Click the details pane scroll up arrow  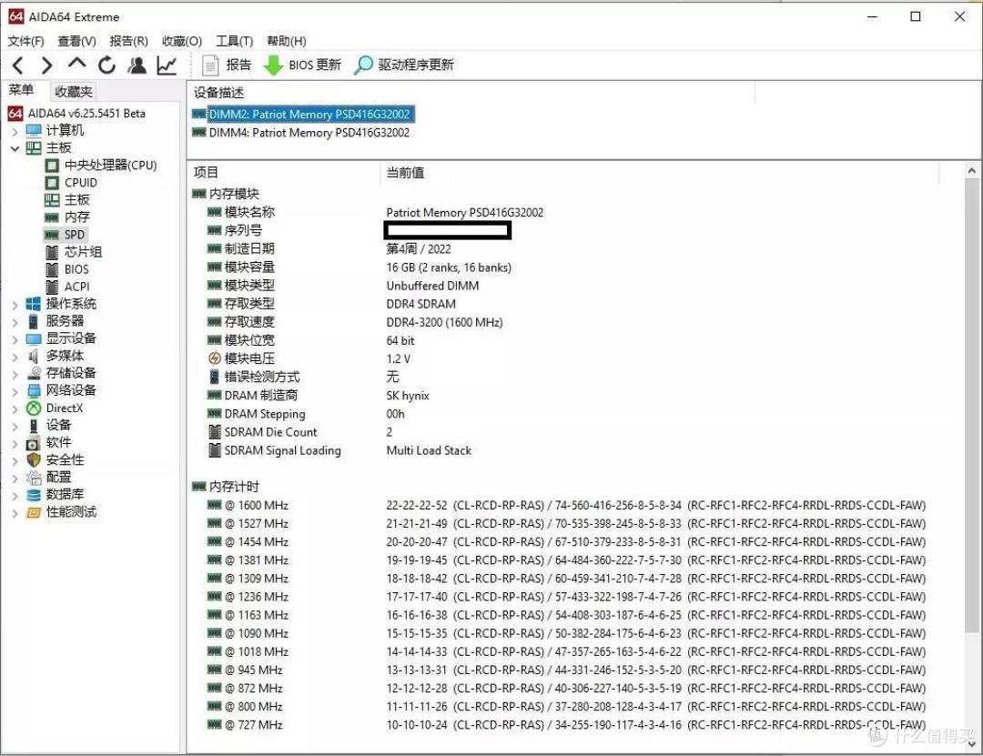(972, 171)
